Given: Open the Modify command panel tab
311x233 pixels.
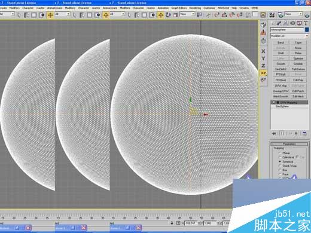Looking at the screenshot, I should tap(279, 23).
